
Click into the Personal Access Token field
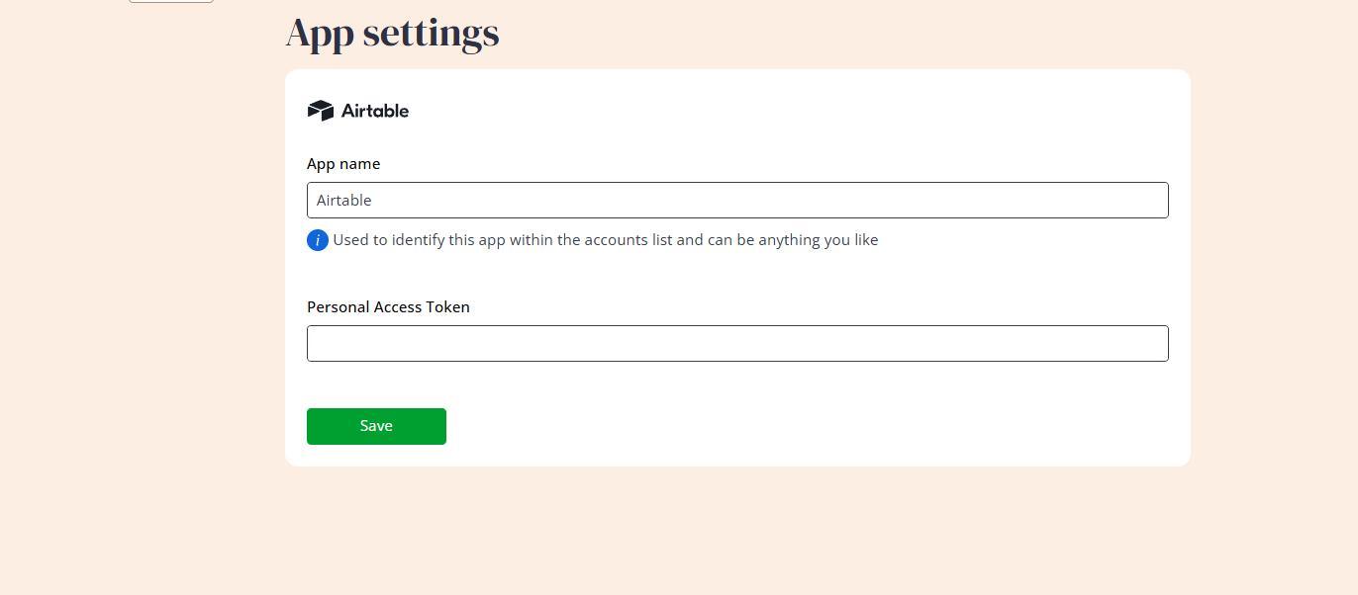click(x=737, y=344)
